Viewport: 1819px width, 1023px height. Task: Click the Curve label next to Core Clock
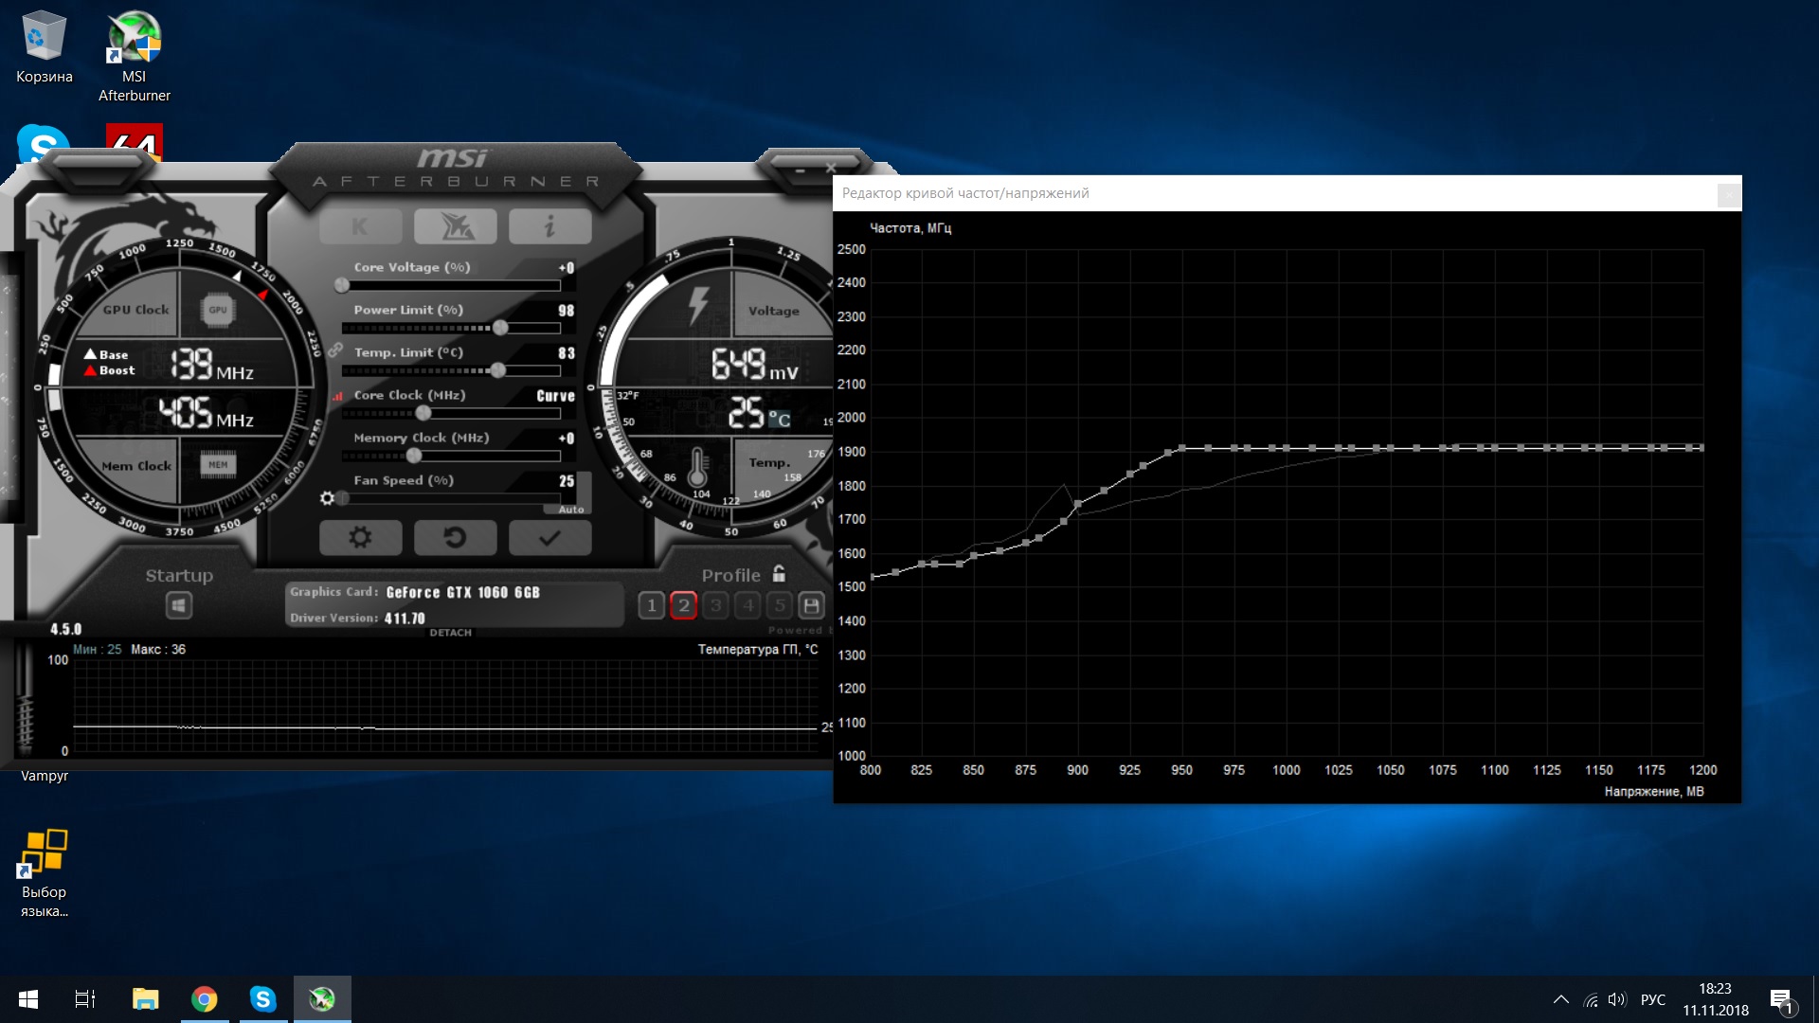pyautogui.click(x=555, y=396)
